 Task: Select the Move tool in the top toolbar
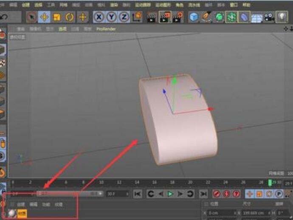coord(44,17)
